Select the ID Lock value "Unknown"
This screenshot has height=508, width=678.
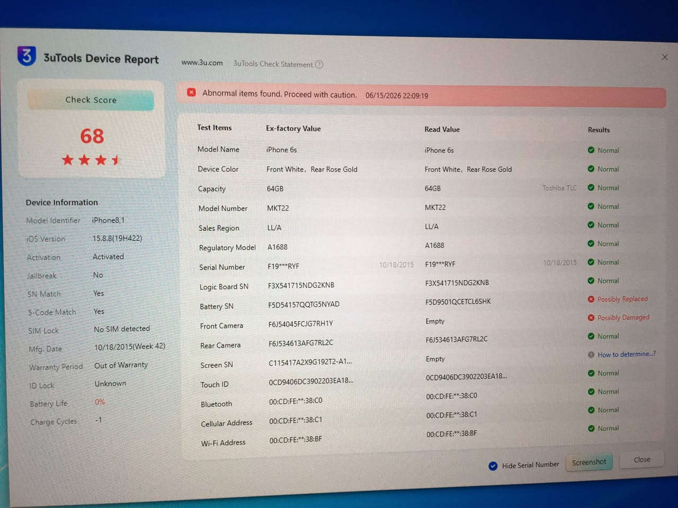pyautogui.click(x=110, y=383)
